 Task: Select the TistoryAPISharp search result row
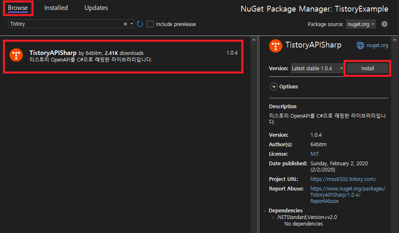click(x=123, y=57)
